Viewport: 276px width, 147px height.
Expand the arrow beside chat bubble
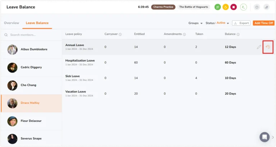pos(273,137)
